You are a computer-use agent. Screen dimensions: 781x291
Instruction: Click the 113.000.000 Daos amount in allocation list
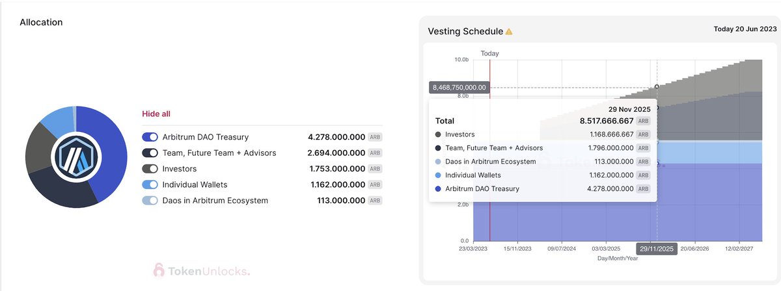340,201
